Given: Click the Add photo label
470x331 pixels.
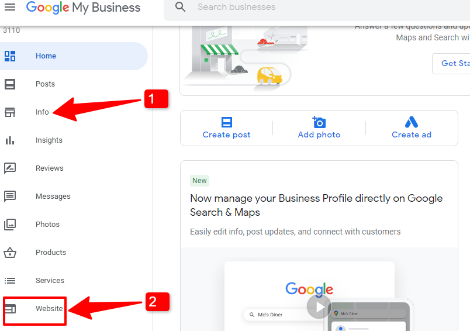Looking at the screenshot, I should tap(319, 135).
